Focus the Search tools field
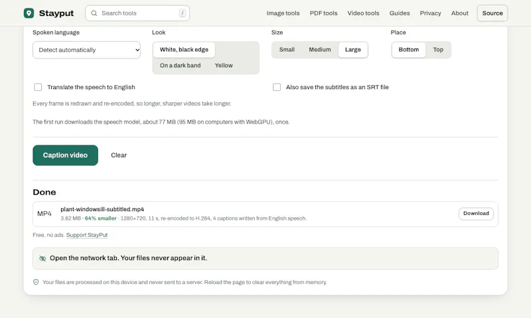 pyautogui.click(x=137, y=13)
